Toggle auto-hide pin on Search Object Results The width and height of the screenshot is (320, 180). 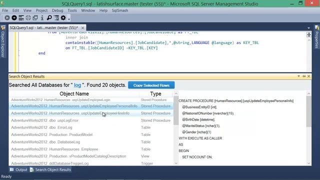[x=304, y=76]
